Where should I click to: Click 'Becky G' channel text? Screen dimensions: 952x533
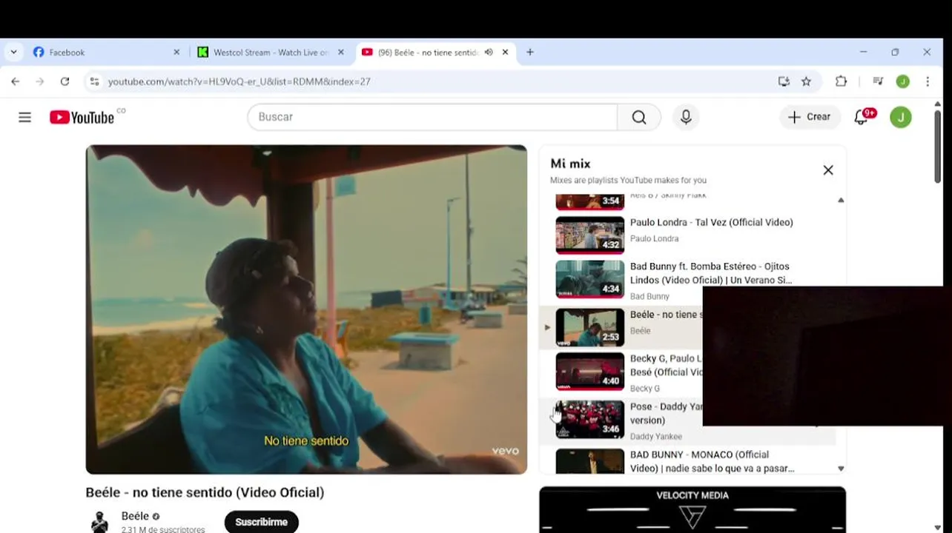[644, 388]
